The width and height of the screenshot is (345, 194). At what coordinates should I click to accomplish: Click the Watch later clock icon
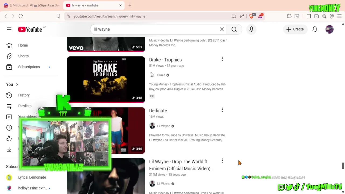pyautogui.click(x=9, y=127)
